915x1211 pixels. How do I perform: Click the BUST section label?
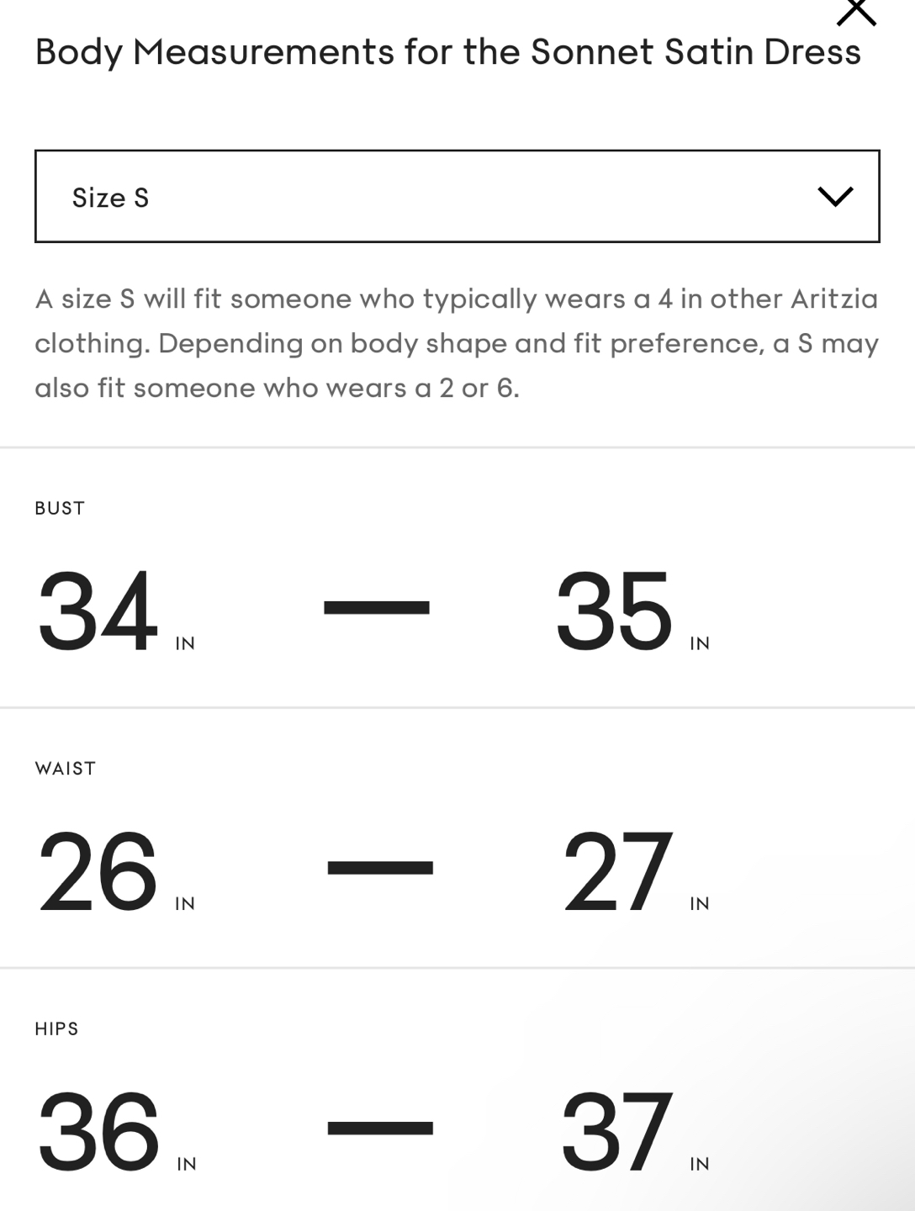[x=60, y=508]
